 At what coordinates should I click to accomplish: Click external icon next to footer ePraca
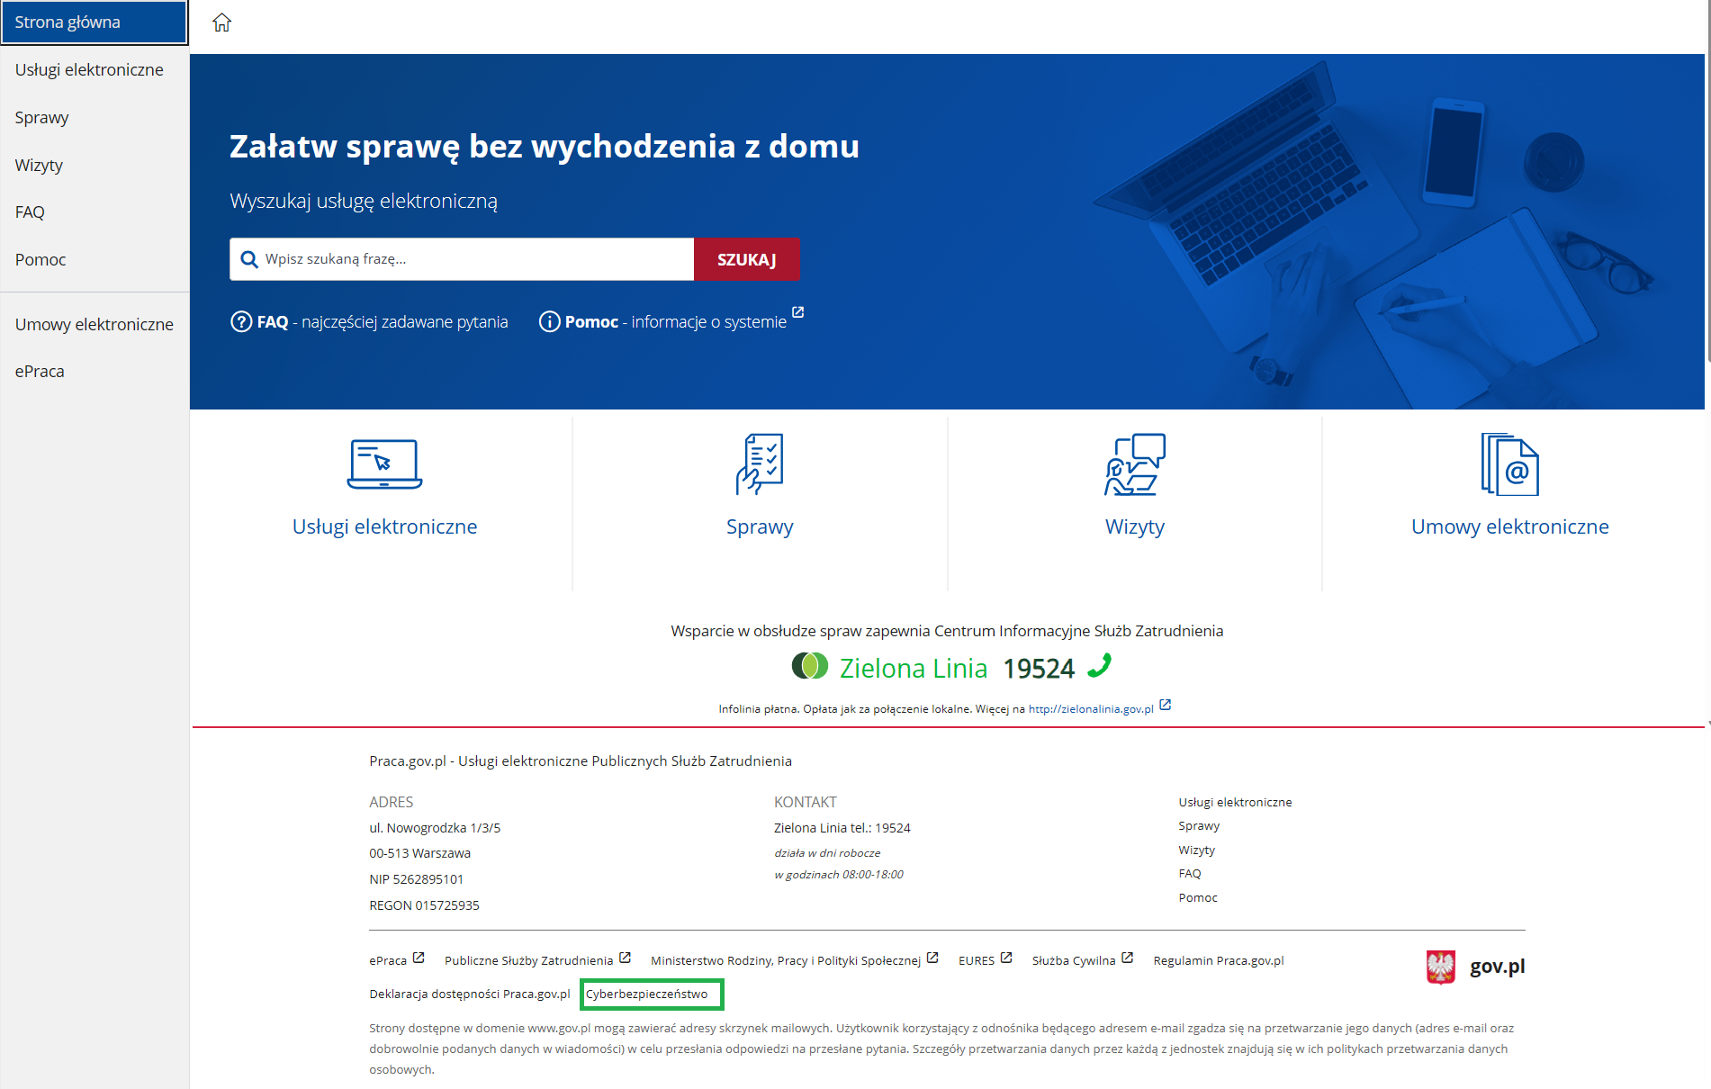pyautogui.click(x=419, y=958)
